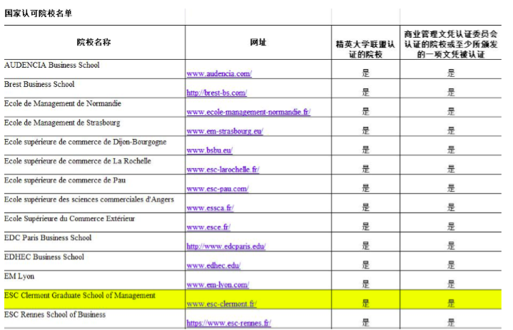Open the highlighted www.esc-clermont.fr link
This screenshot has width=513, height=330.
[x=221, y=304]
